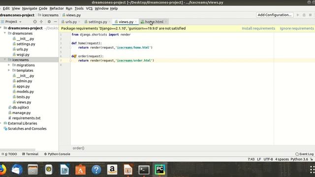Image resolution: width=315 pixels, height=177 pixels.
Task: Open UTF-8 encoding selector
Action: pos(268,159)
